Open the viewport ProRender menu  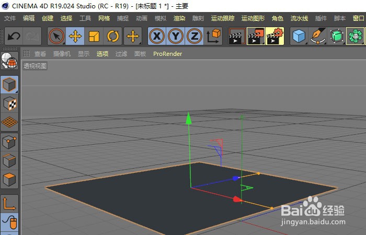point(168,54)
